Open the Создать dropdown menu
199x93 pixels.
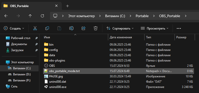pyautogui.click(x=14, y=28)
